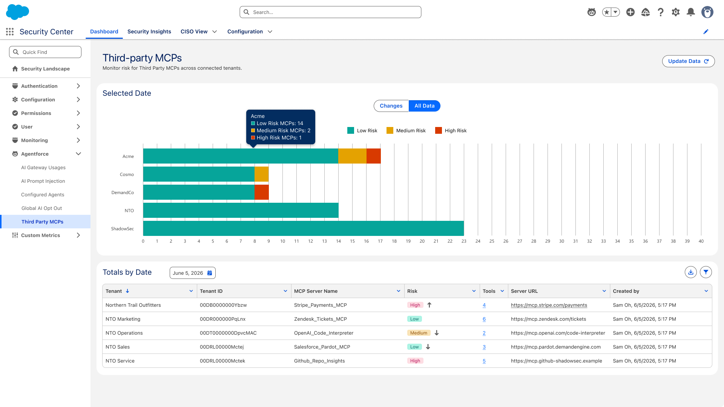Screen dimensions: 724x407
Task: Open the calendar icon in date field
Action: coord(210,273)
